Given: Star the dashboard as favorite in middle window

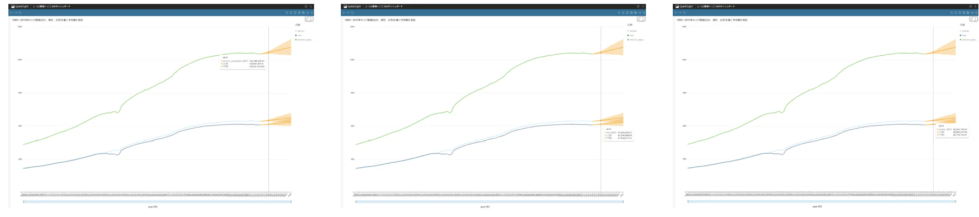Looking at the screenshot, I should click(366, 6).
